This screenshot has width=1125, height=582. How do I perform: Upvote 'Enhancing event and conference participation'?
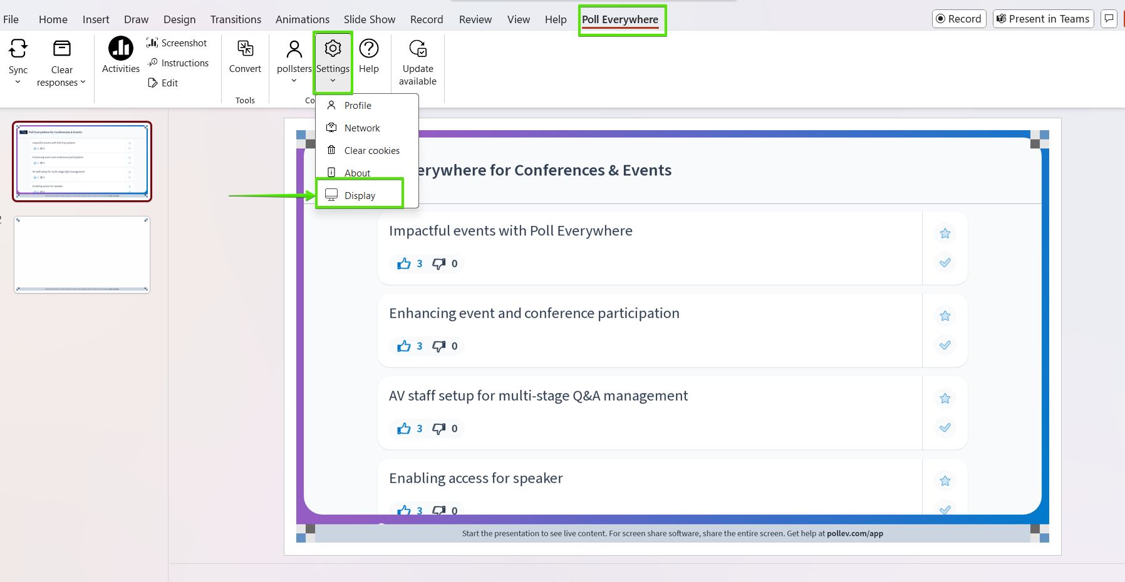point(404,346)
